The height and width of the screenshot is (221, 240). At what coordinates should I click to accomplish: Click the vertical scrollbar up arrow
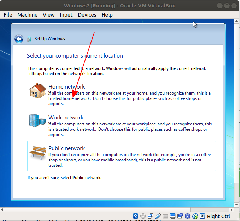coord(236,21)
